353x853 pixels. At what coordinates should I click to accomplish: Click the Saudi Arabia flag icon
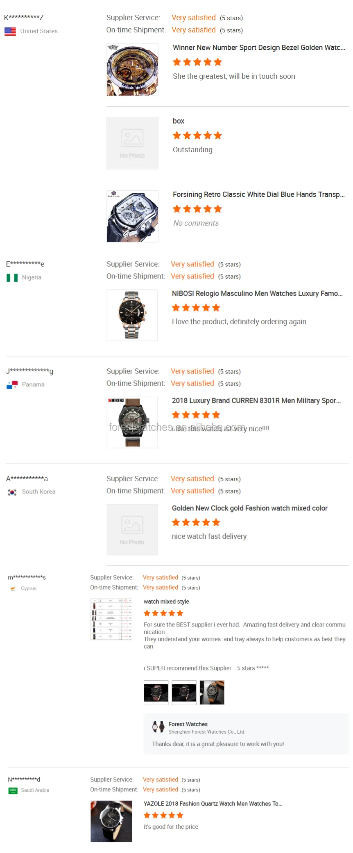13,790
